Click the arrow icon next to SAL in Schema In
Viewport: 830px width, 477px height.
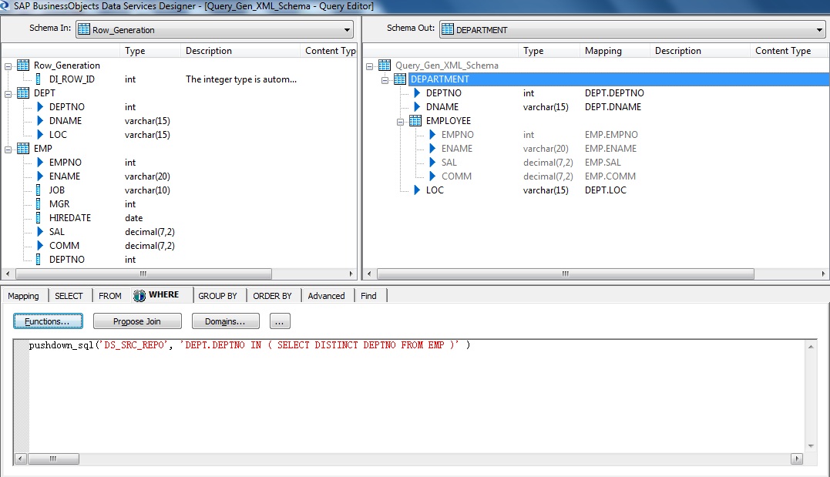pyautogui.click(x=40, y=232)
